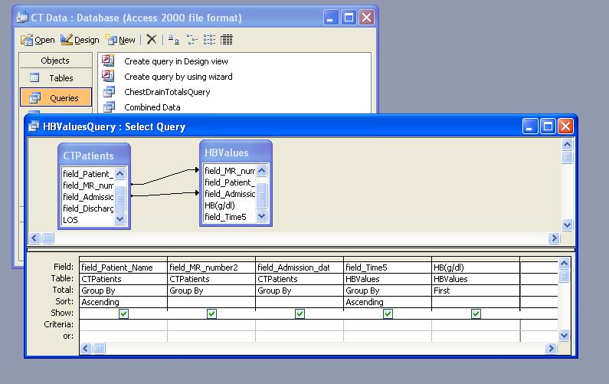Click Total Group By under field_Patient_Name
Image resolution: width=609 pixels, height=384 pixels.
[x=123, y=290]
